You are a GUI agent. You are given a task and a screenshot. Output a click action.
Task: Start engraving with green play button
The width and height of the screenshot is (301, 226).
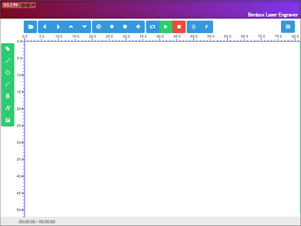click(166, 26)
